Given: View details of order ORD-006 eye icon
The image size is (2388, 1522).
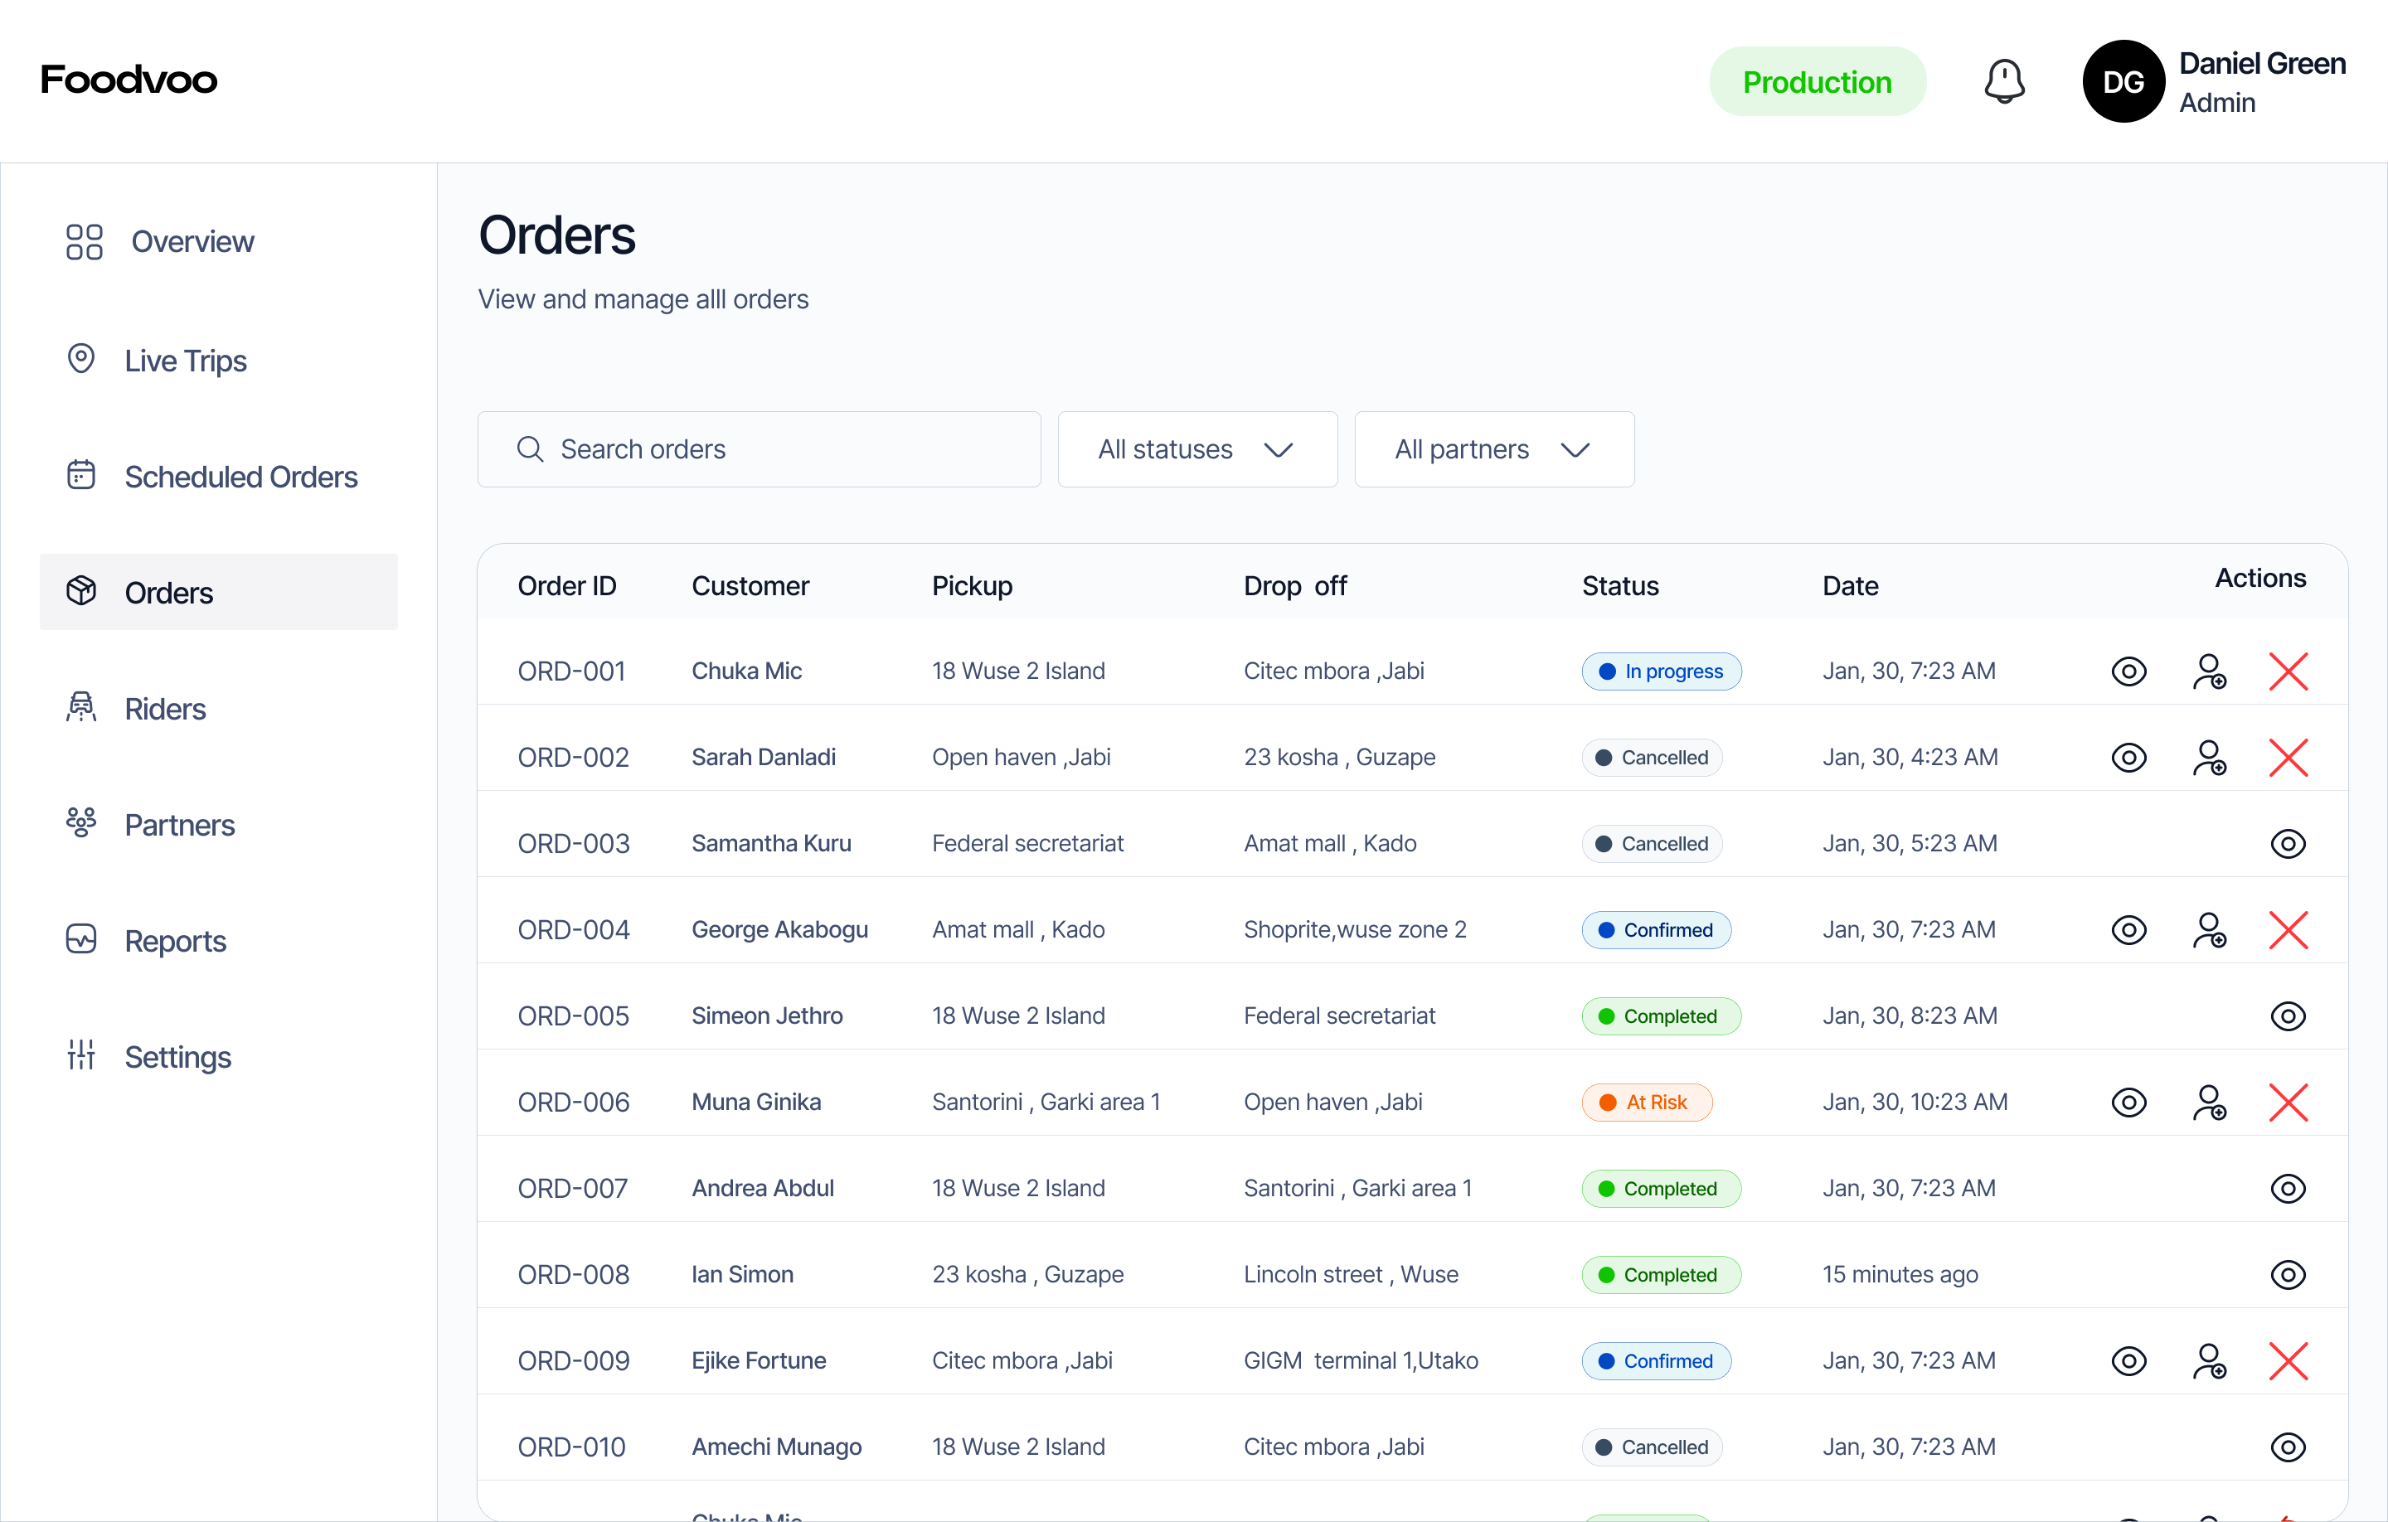Looking at the screenshot, I should point(2129,1103).
